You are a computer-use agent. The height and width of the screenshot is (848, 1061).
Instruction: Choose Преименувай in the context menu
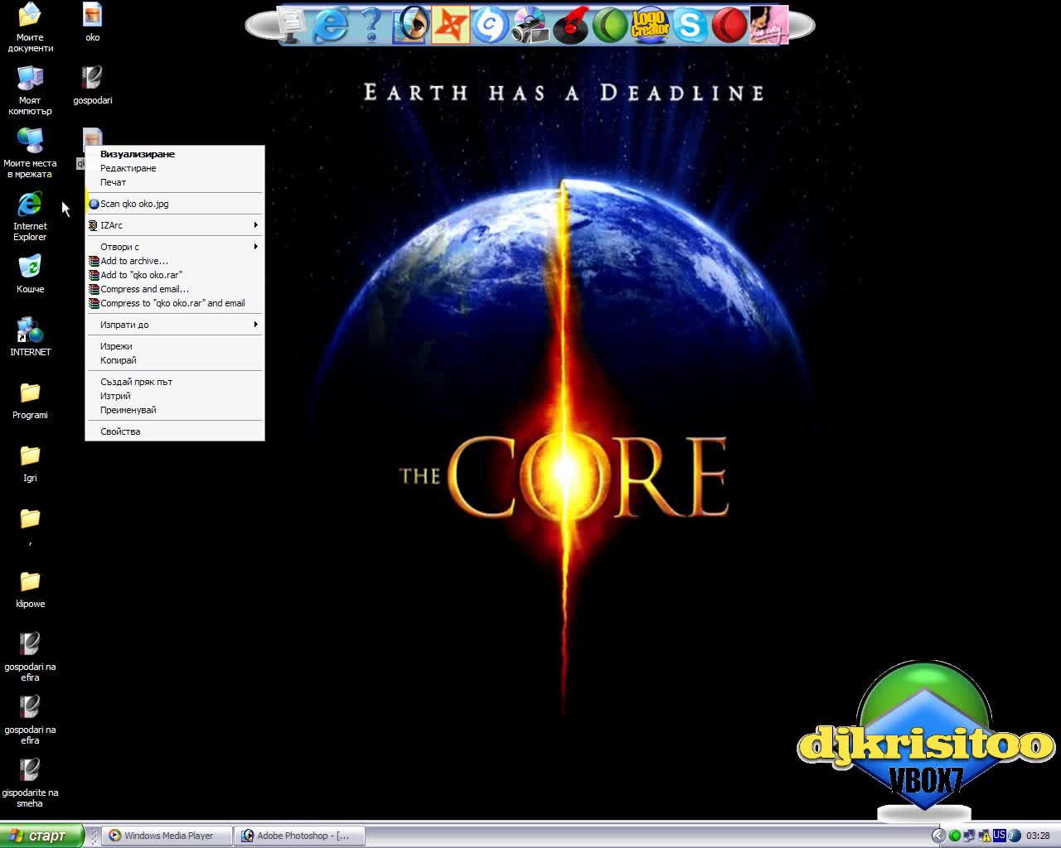point(175,410)
